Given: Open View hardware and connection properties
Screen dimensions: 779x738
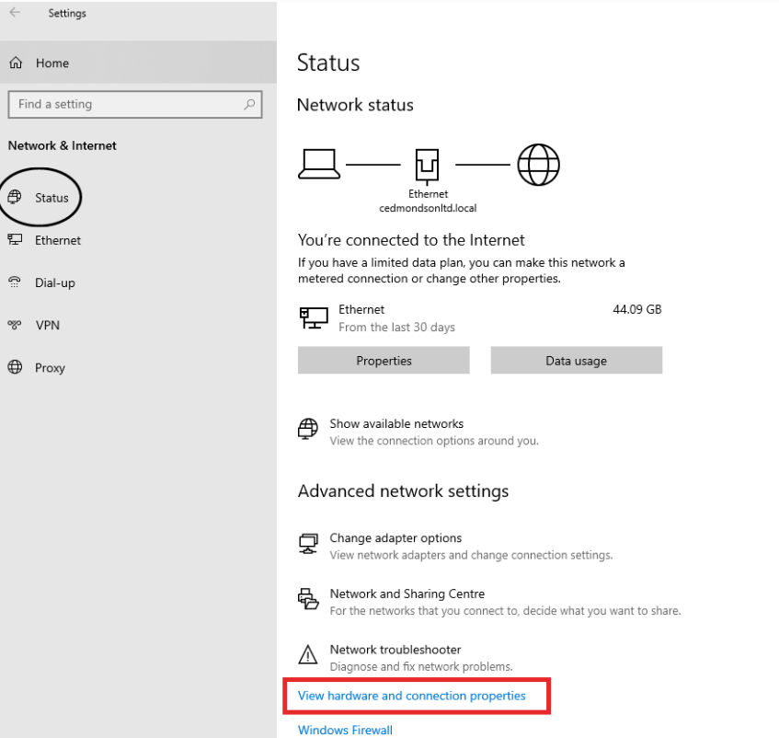Looking at the screenshot, I should (415, 697).
